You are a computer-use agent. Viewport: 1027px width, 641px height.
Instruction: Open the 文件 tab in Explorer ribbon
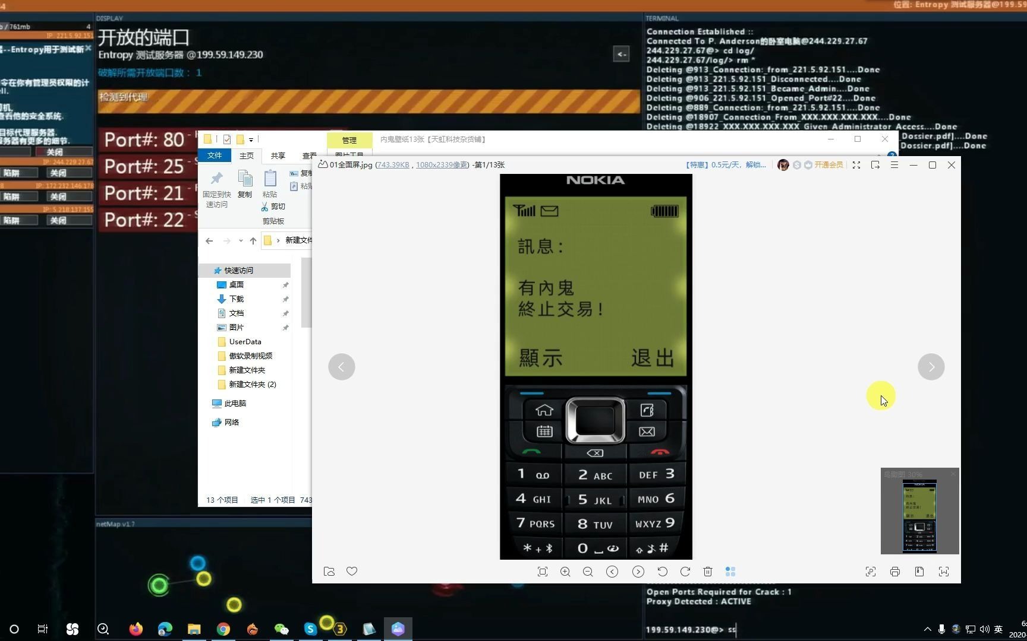coord(215,156)
